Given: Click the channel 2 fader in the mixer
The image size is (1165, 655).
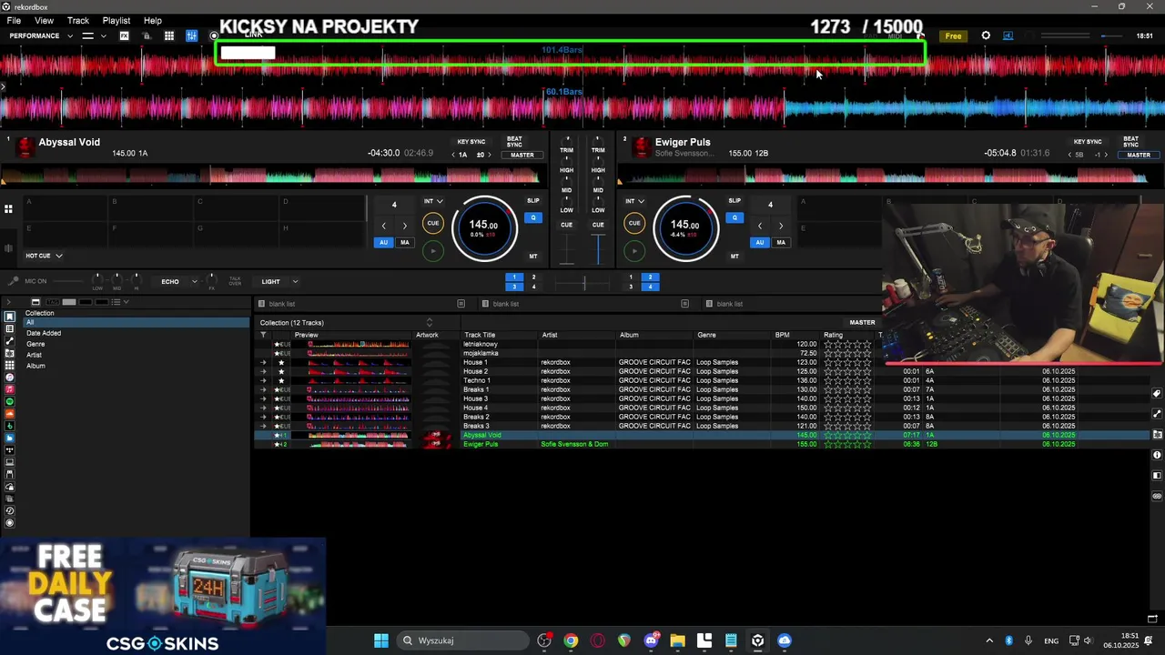Looking at the screenshot, I should 598,250.
